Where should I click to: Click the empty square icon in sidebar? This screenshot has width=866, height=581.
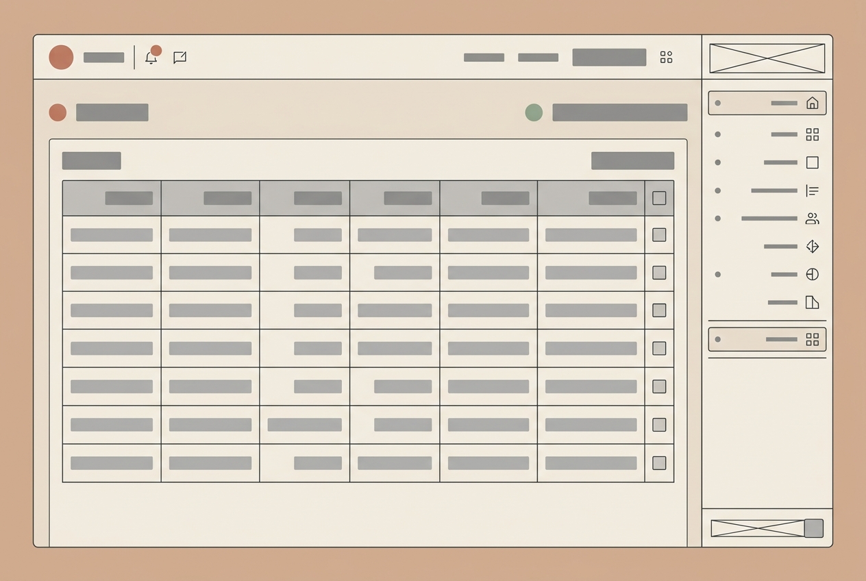click(x=812, y=162)
